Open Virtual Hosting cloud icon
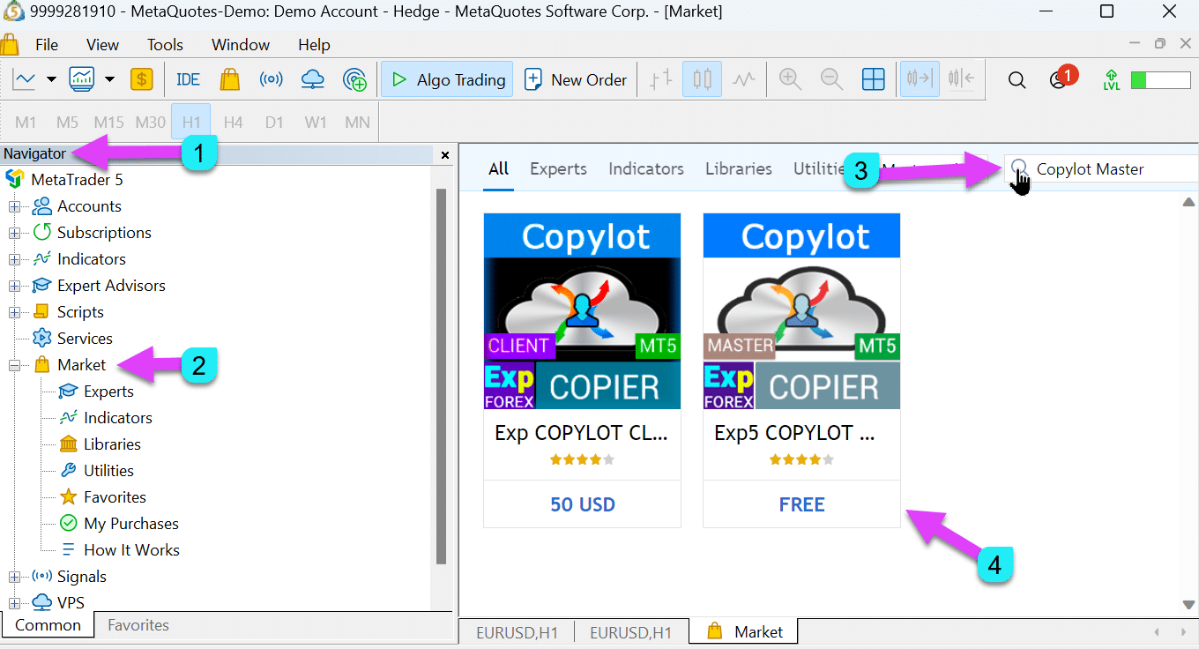 tap(312, 79)
